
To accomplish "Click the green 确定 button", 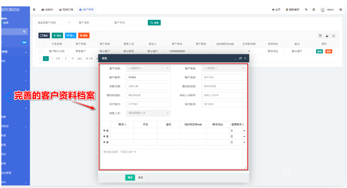I will pos(130,178).
